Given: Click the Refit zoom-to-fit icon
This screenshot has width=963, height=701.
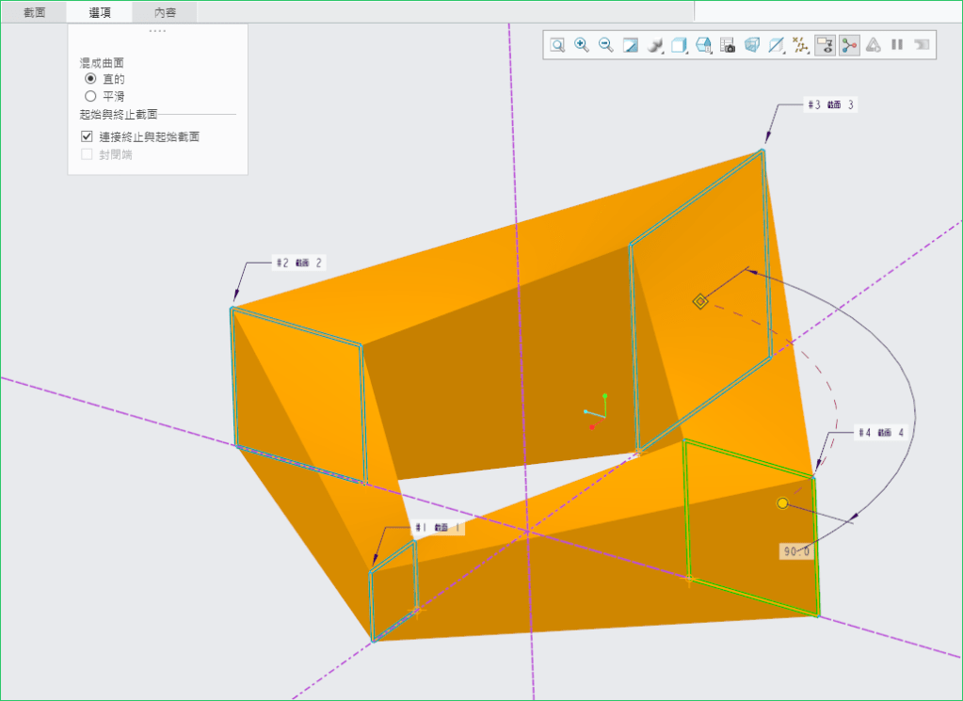Looking at the screenshot, I should click(557, 45).
